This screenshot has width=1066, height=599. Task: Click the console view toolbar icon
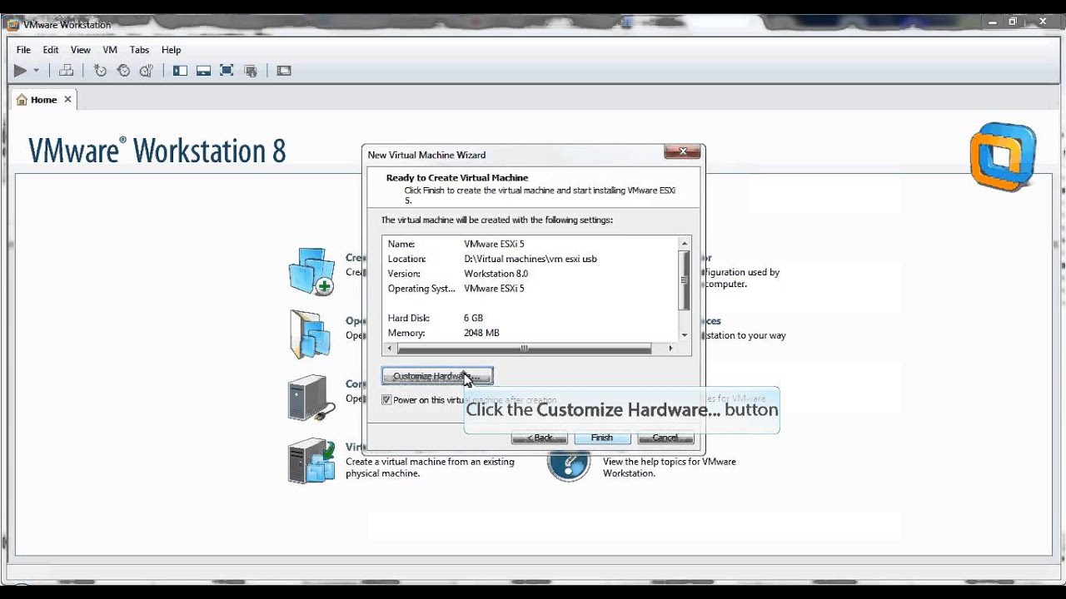pos(284,71)
